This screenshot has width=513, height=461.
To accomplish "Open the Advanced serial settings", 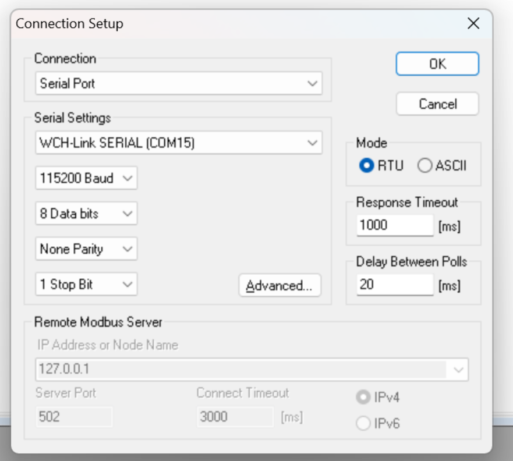I will coord(280,285).
